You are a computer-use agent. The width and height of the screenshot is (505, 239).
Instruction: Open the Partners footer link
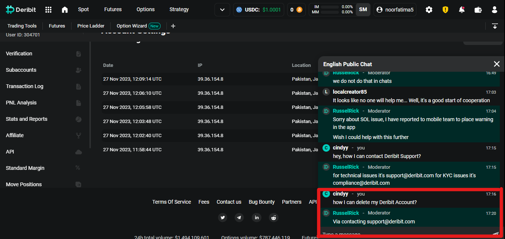point(292,202)
